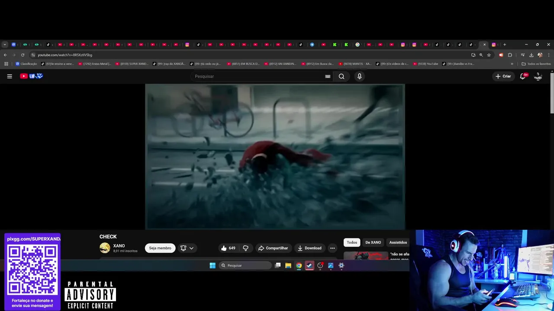The width and height of the screenshot is (554, 311).
Task: Open File Explorer from the taskbar
Action: point(288,266)
